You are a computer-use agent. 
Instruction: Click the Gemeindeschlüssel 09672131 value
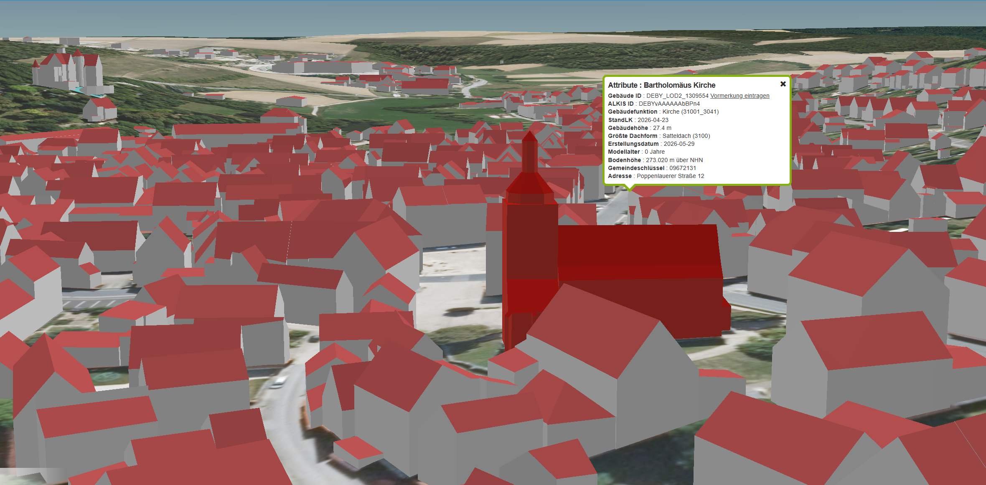[x=683, y=168]
